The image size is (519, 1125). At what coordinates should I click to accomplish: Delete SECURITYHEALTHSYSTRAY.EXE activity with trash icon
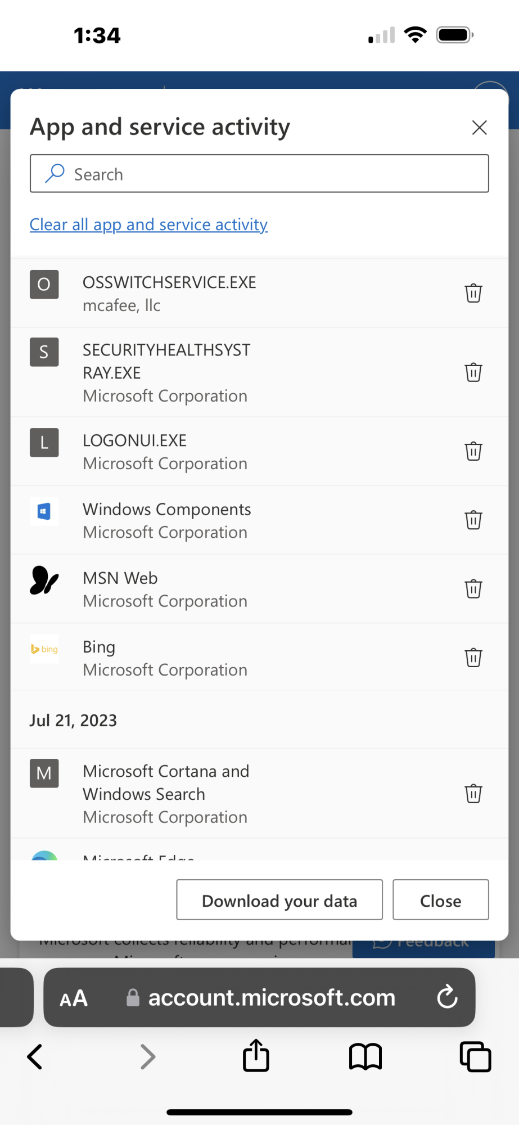point(473,372)
